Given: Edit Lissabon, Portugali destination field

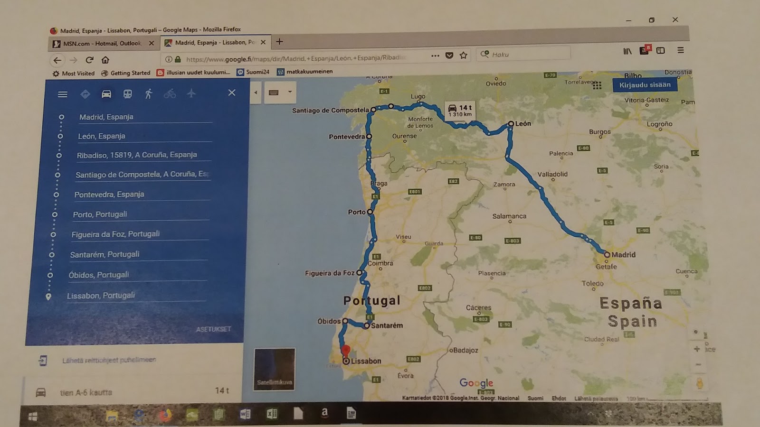Looking at the screenshot, I should point(136,296).
